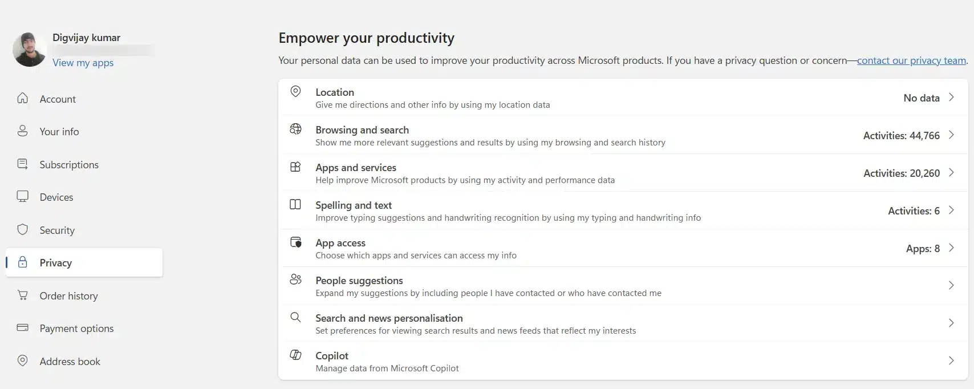
Task: Click the Spelling and text book icon
Action: pos(295,204)
